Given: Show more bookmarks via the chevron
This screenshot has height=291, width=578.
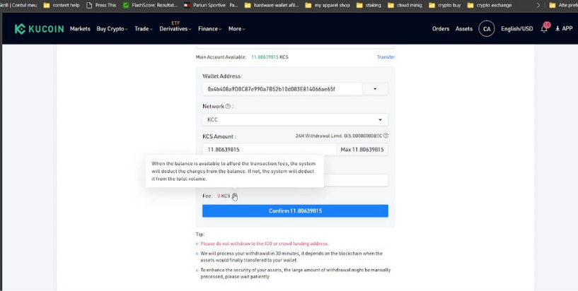Looking at the screenshot, I should tap(538, 5).
